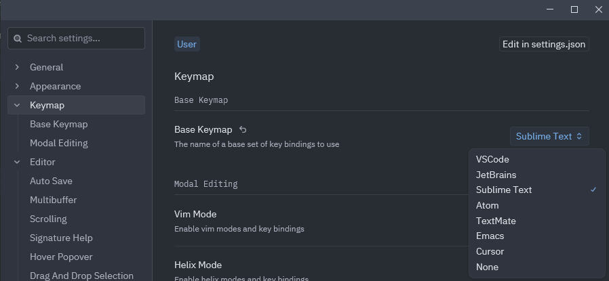
Task: Type in the Search settings field
Action: coord(81,39)
